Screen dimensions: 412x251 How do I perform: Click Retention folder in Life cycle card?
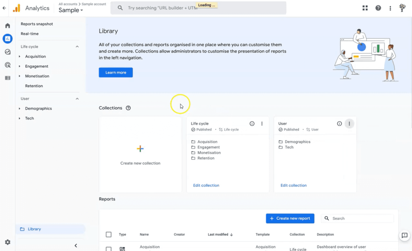coord(203,158)
